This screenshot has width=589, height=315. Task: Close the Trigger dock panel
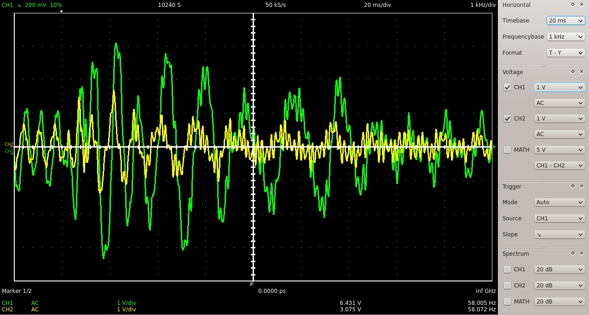582,186
